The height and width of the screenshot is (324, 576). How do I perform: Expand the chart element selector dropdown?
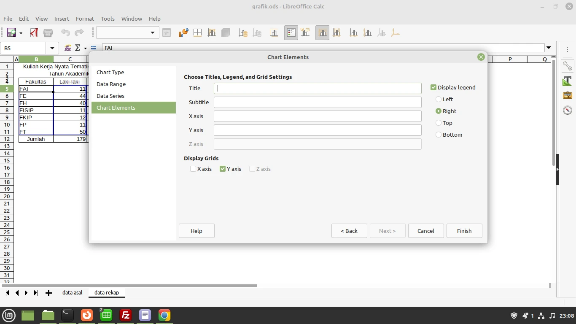point(153,33)
